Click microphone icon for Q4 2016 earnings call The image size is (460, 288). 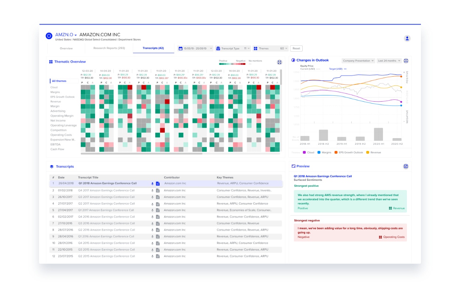coord(152,217)
